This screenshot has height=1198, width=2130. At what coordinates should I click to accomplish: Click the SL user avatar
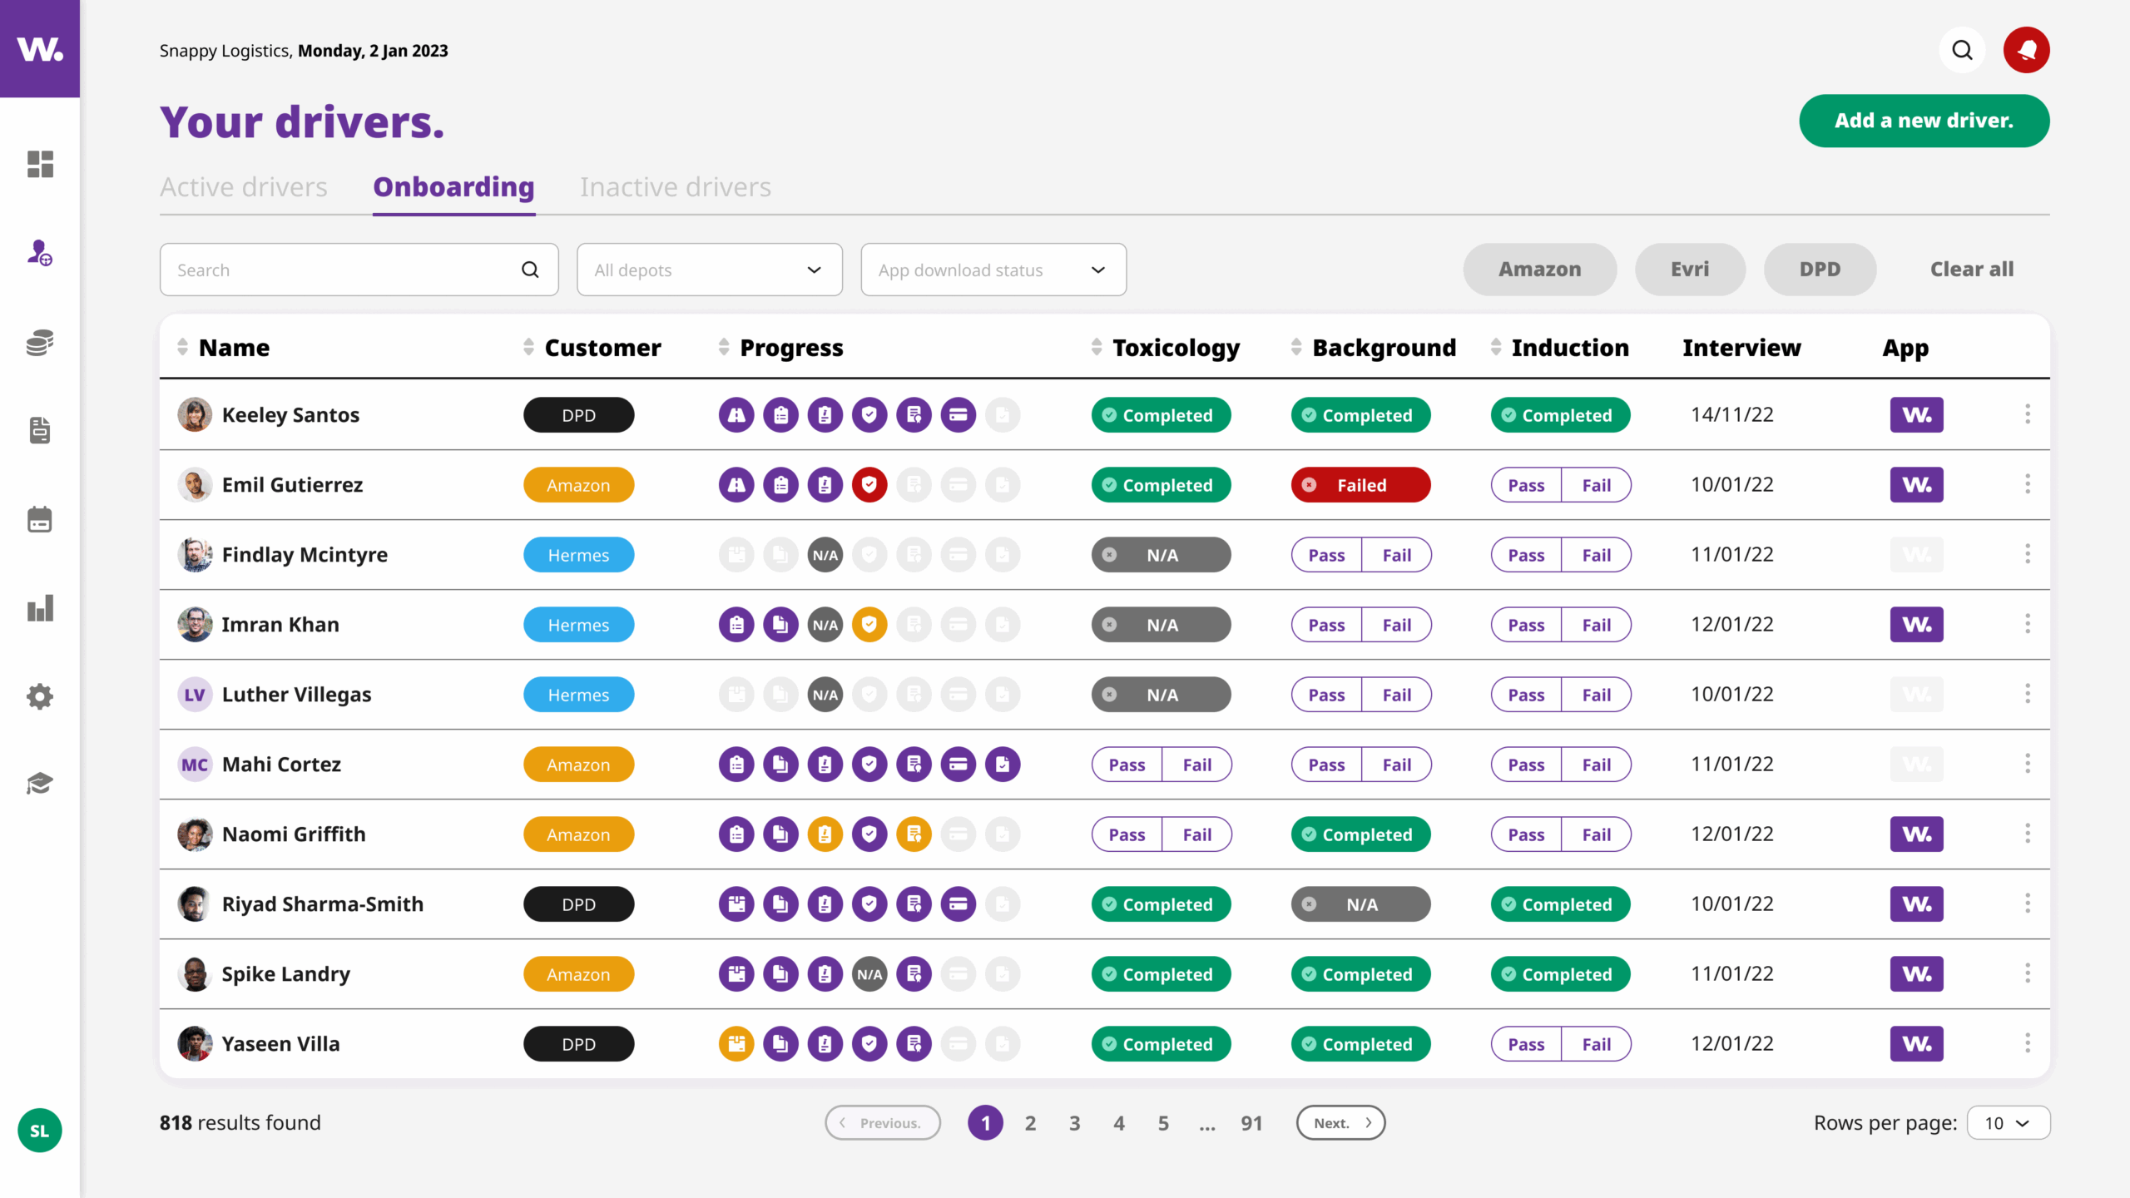click(x=40, y=1131)
